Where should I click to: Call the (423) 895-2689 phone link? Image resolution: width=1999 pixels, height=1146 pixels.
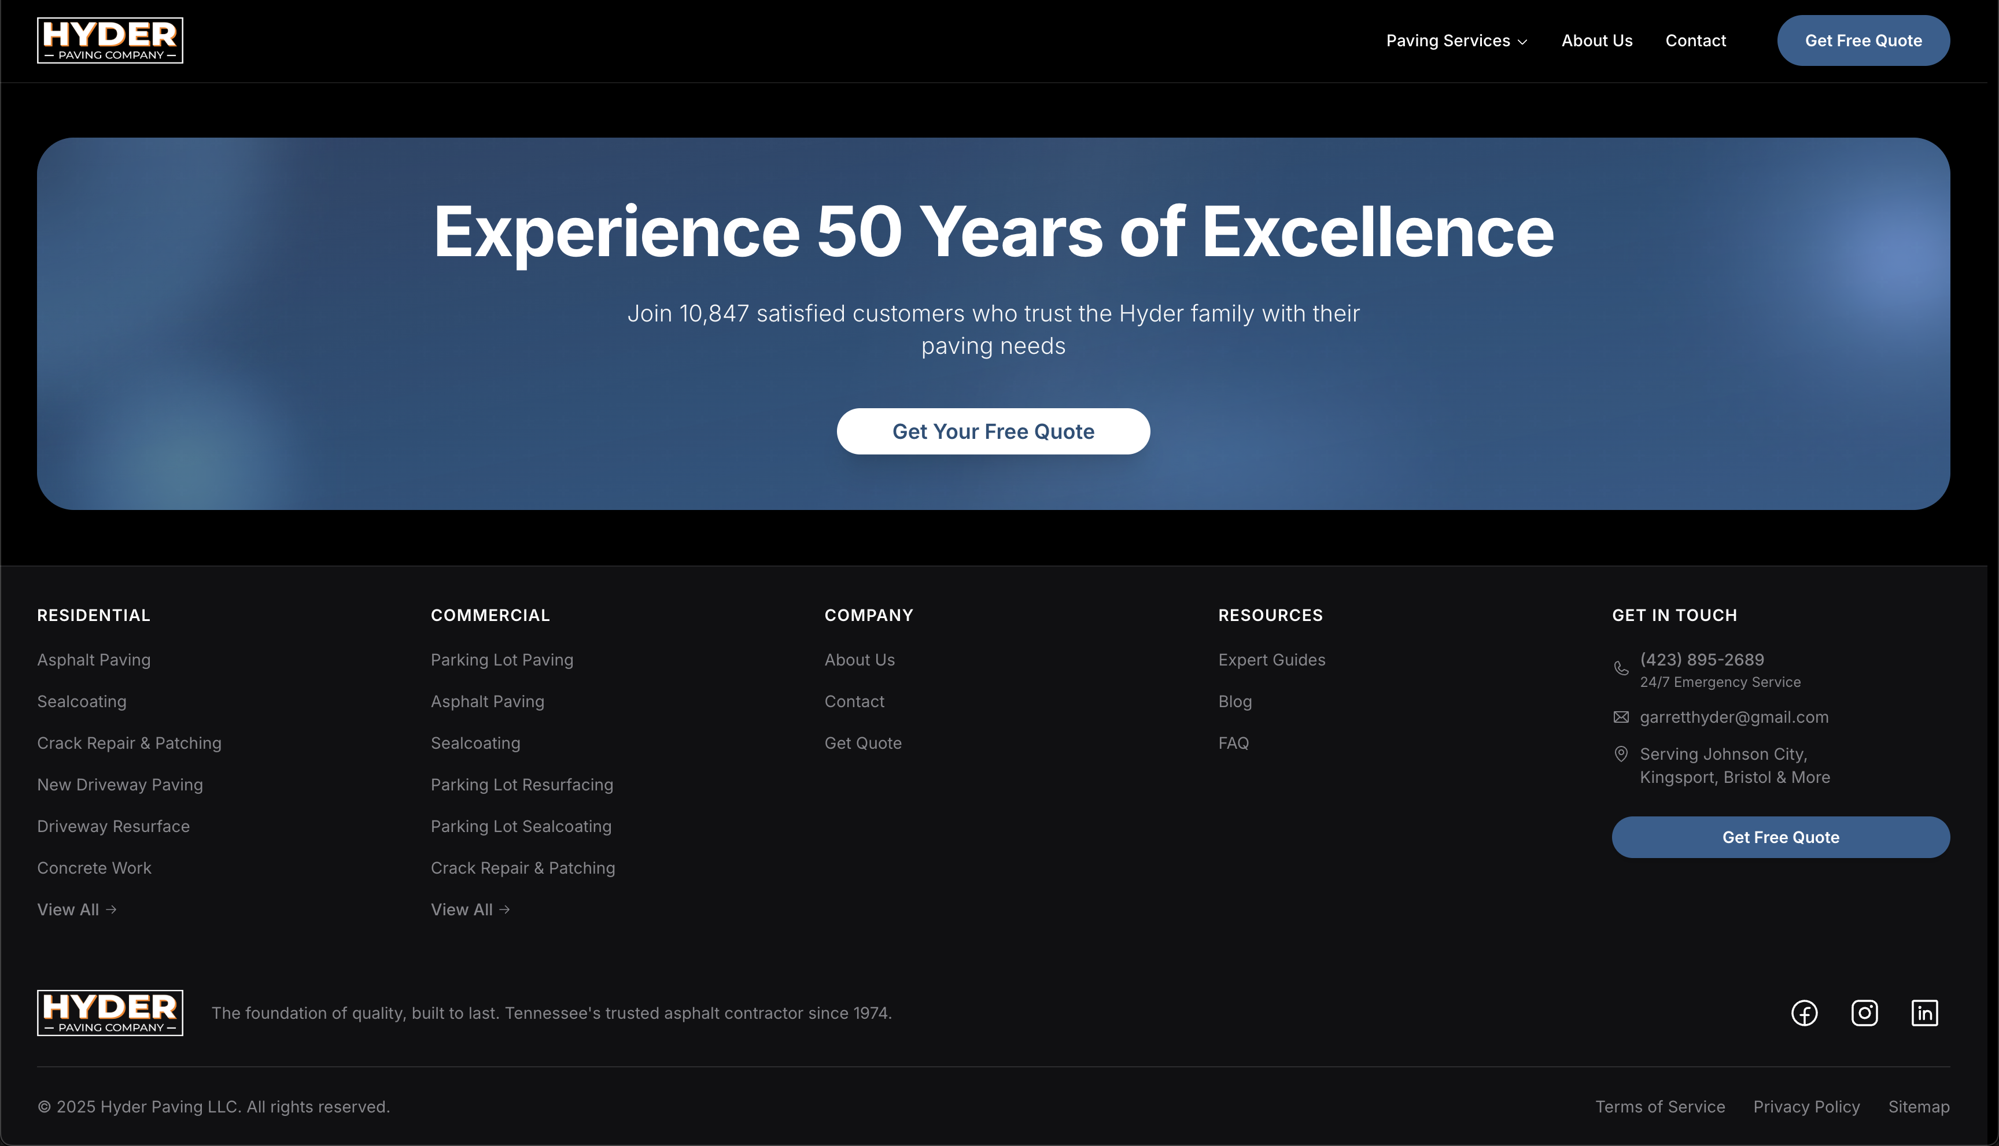[1701, 660]
